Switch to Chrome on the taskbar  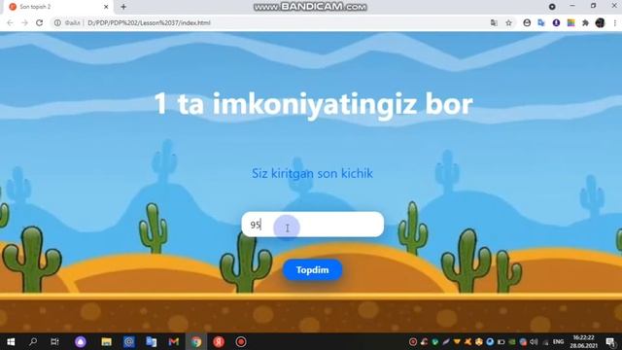coord(196,341)
